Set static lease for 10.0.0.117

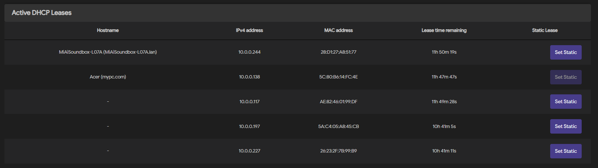click(x=565, y=101)
